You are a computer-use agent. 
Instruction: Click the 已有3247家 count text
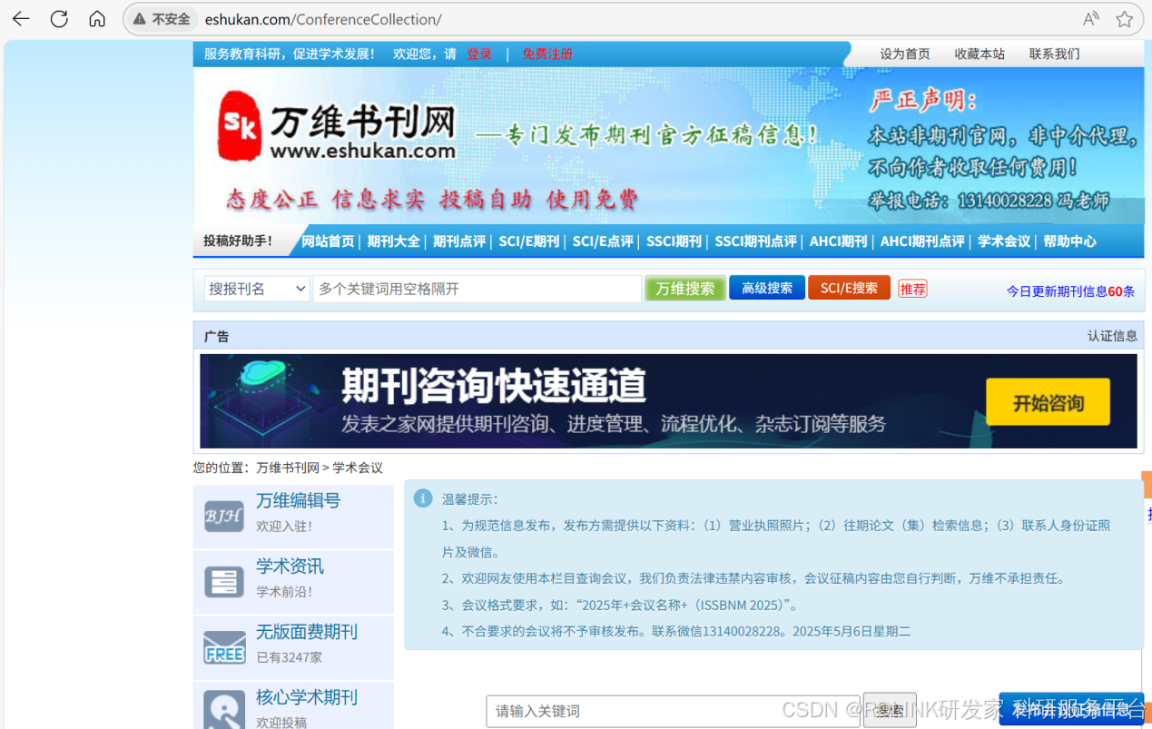click(x=289, y=657)
